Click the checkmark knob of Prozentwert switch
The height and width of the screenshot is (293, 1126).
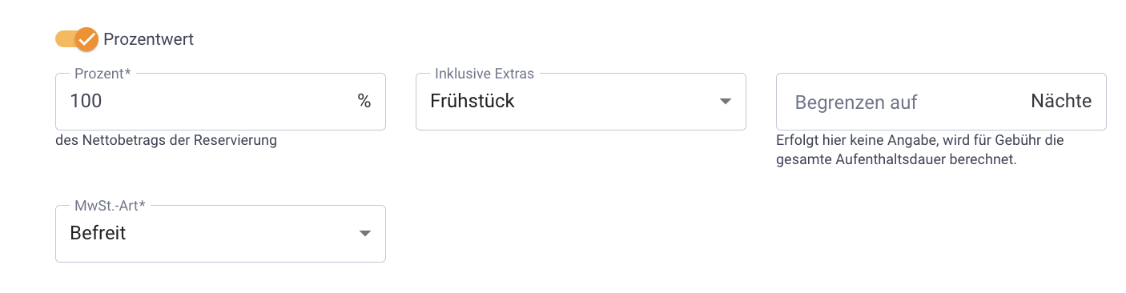click(x=86, y=39)
